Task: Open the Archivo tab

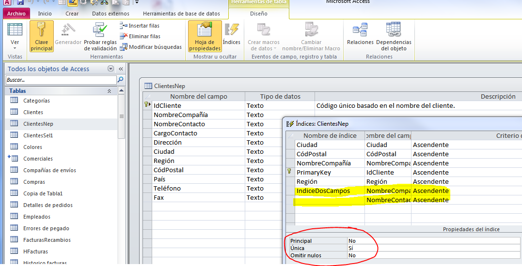Action: point(16,14)
